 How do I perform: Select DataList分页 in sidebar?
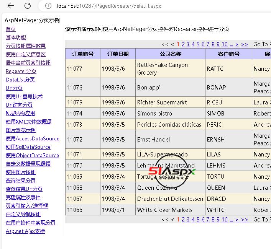point(20,80)
